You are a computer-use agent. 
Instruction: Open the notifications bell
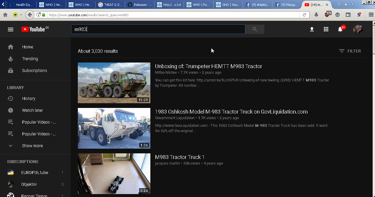click(340, 29)
